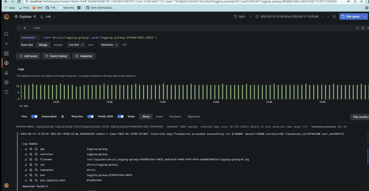Toggle the Prettify JSON switch

[x=120, y=116]
